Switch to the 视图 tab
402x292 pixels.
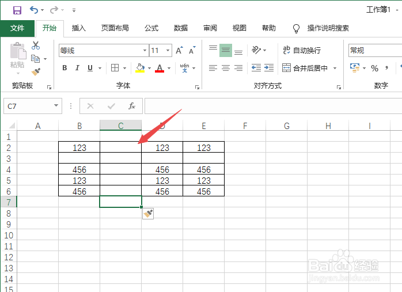tap(240, 28)
